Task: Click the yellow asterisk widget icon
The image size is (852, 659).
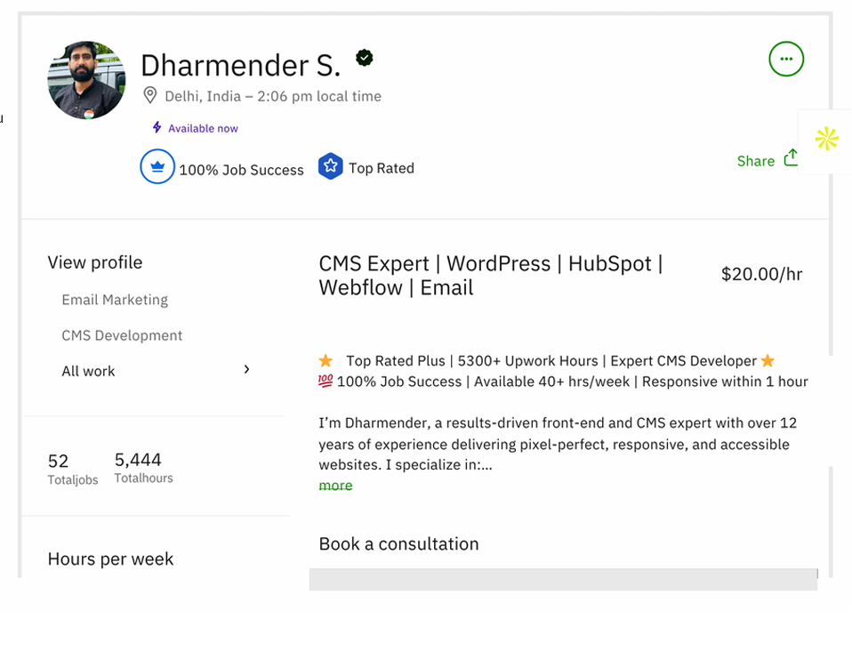Action: (x=826, y=139)
